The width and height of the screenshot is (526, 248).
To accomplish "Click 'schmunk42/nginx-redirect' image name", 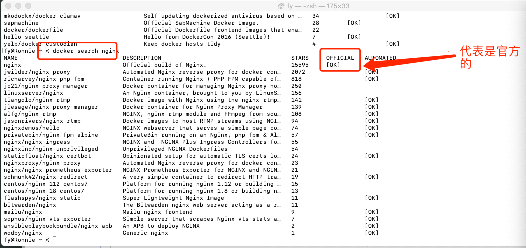I will [45, 177].
